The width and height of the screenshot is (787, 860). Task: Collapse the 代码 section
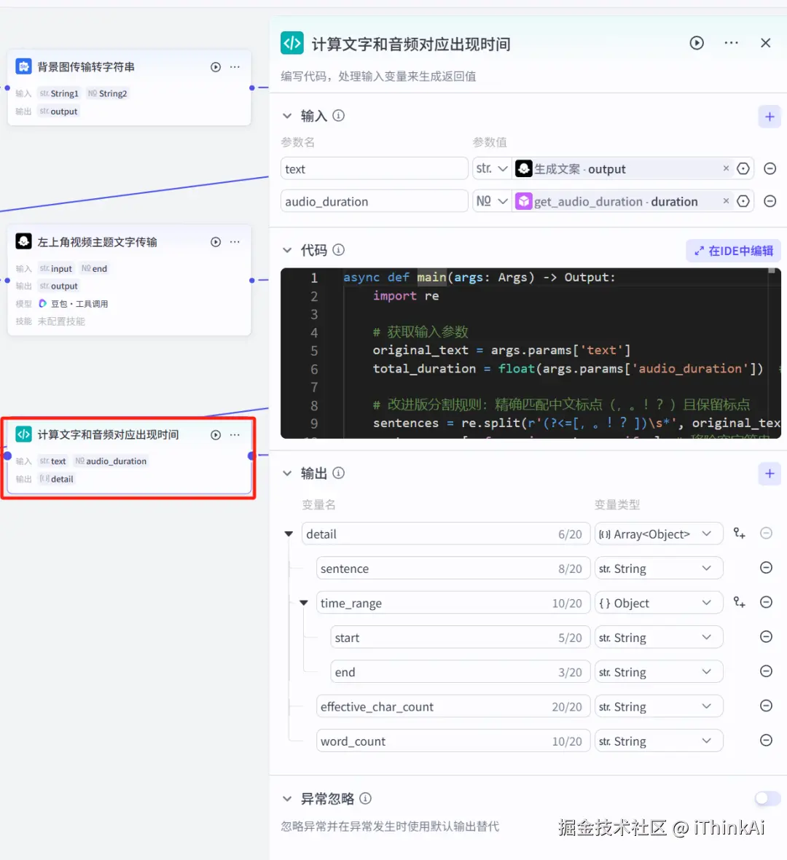click(x=287, y=249)
